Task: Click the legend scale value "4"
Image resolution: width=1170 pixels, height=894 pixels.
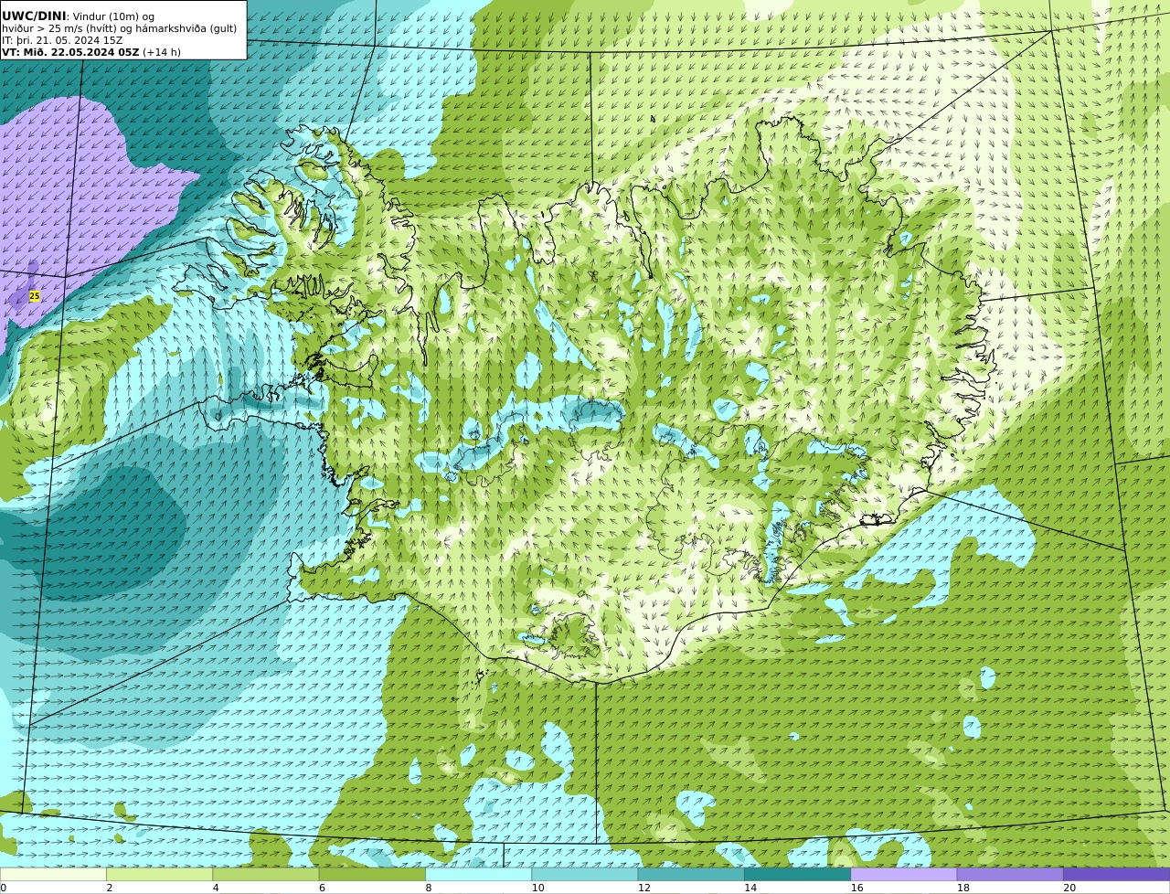Action: (x=216, y=888)
